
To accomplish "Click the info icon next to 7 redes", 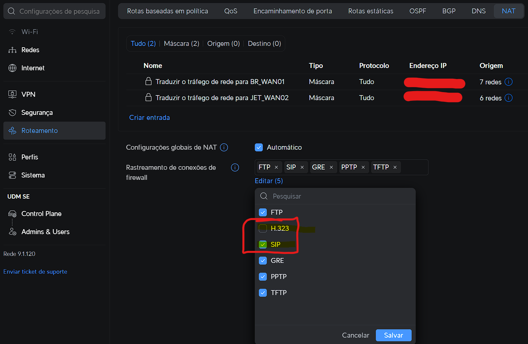I will [509, 82].
